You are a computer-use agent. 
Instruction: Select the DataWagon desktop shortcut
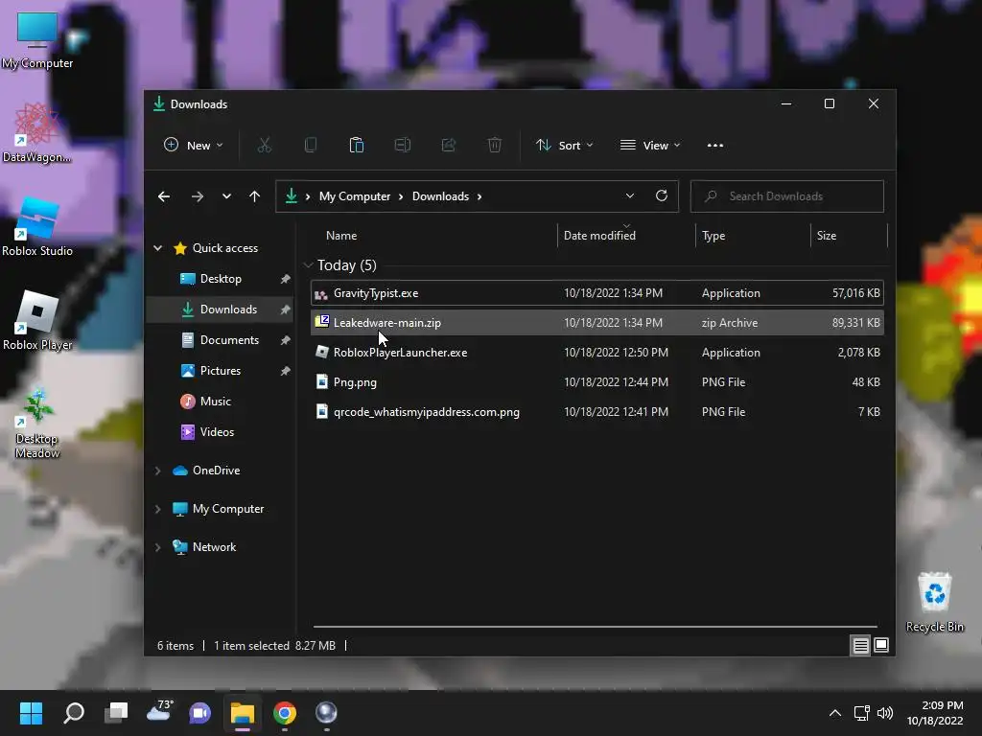(36, 132)
